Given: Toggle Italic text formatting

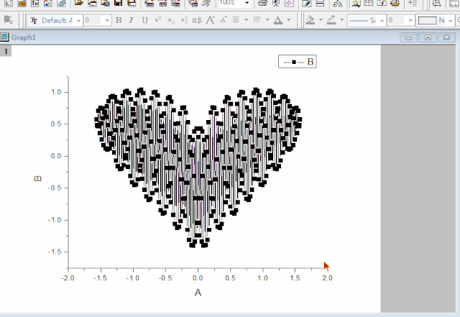Looking at the screenshot, I should pos(132,20).
